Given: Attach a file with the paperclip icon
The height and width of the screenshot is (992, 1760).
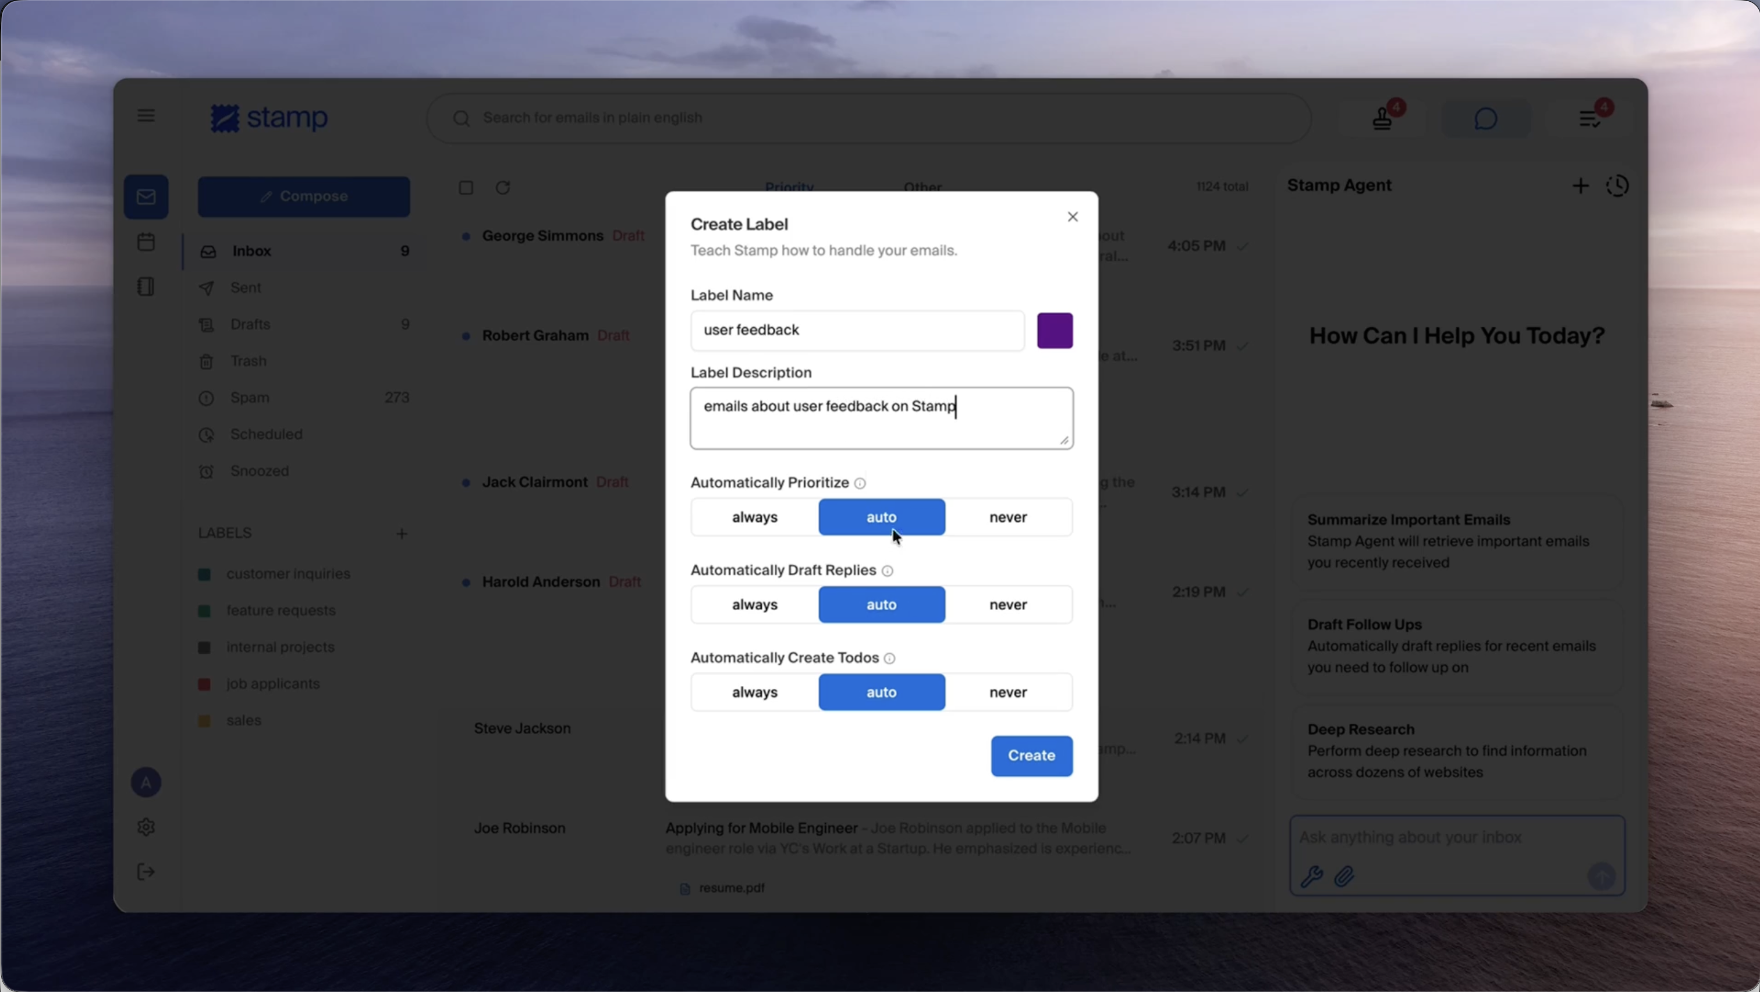Looking at the screenshot, I should click(1344, 877).
